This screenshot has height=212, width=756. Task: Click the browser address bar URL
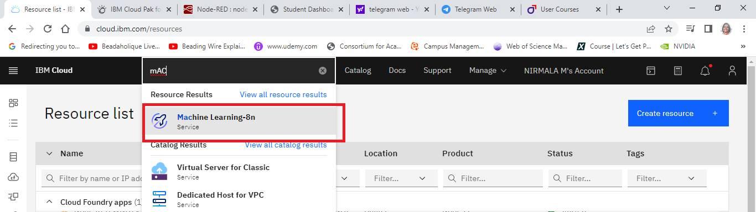click(x=139, y=29)
